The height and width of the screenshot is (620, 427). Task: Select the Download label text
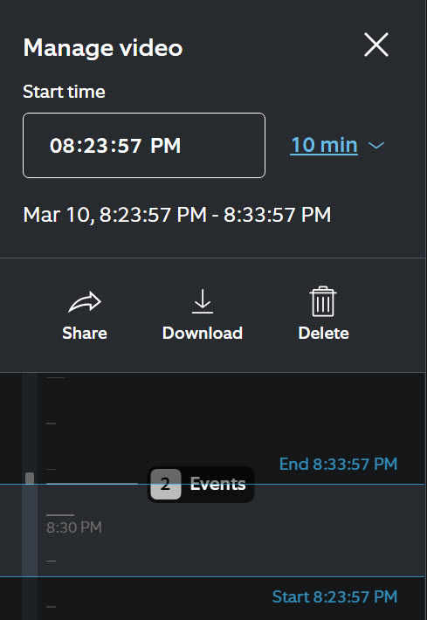203,333
